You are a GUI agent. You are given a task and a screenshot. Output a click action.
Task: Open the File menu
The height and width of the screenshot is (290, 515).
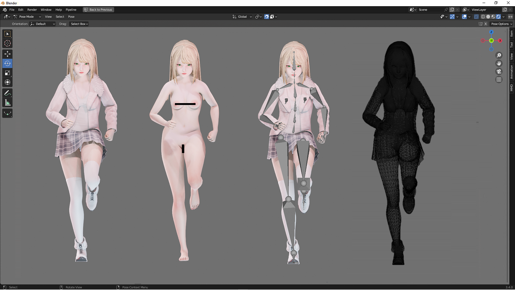tap(12, 10)
